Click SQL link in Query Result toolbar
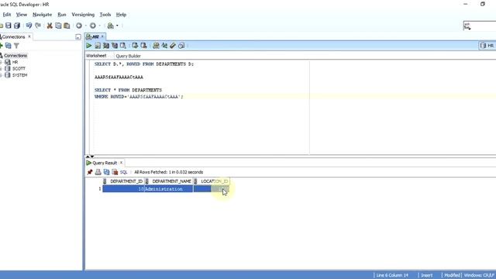 124,172
